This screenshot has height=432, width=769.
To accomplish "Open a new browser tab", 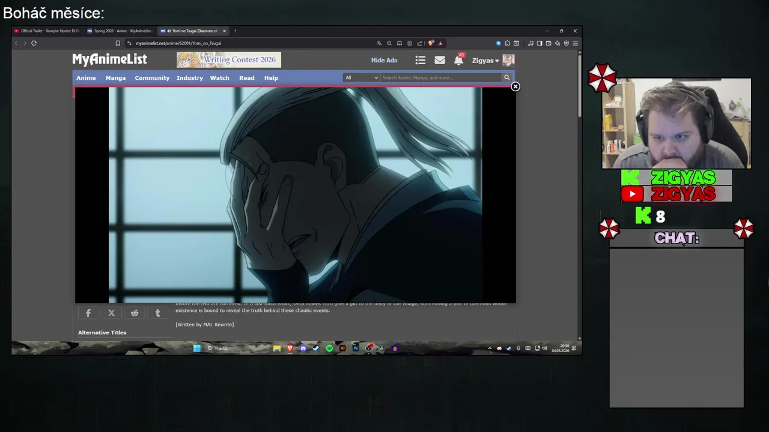I will pyautogui.click(x=236, y=31).
